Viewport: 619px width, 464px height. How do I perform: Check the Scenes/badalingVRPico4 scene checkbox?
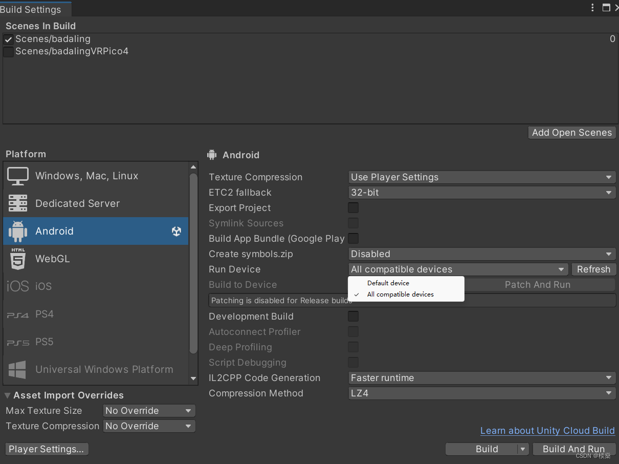tap(8, 52)
